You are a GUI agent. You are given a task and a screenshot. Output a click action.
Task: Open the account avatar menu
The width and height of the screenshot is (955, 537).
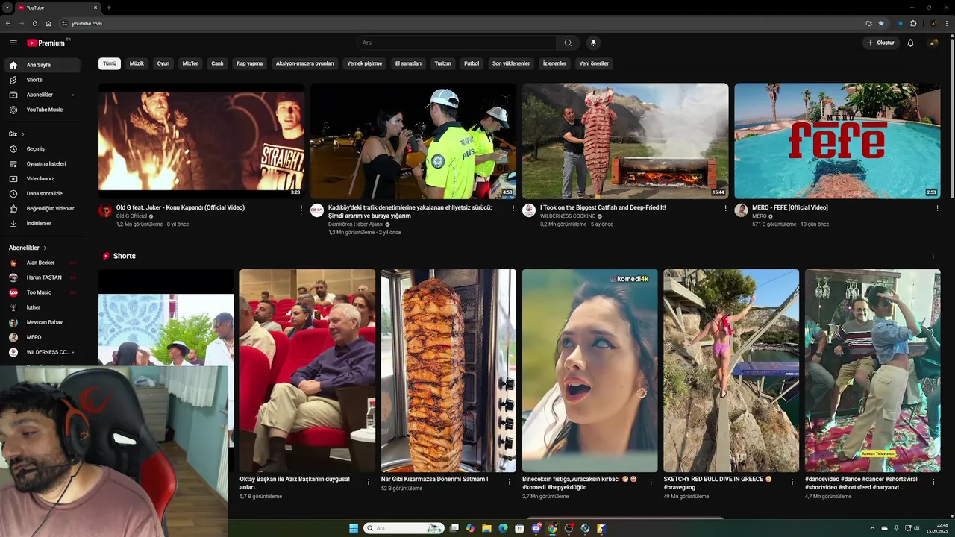933,43
